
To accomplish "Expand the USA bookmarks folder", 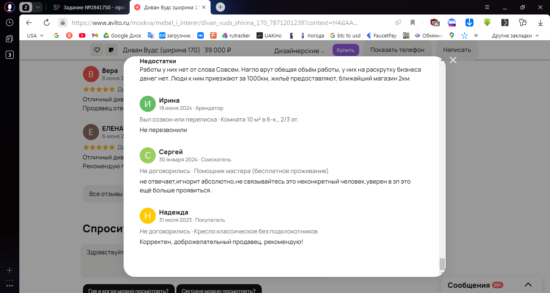I will [35, 35].
